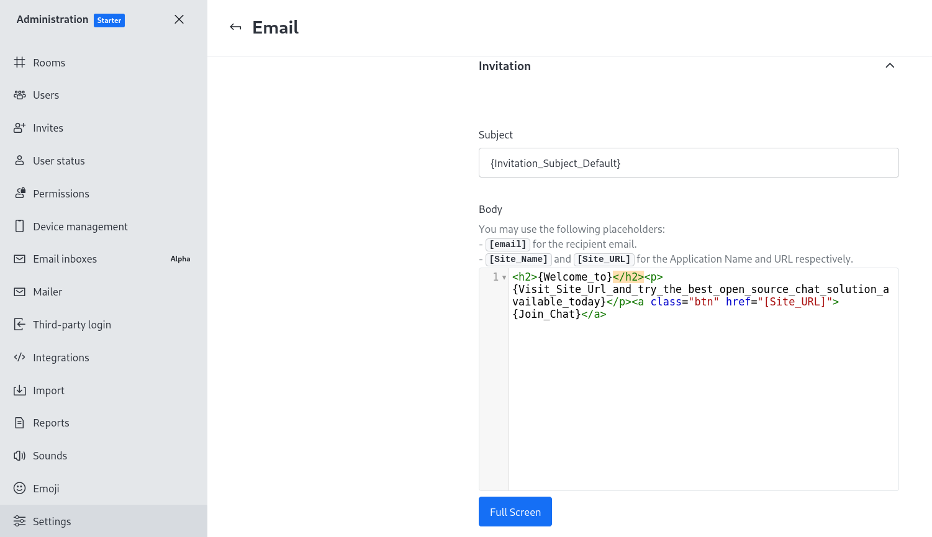
Task: Click the Permissions lock-user icon
Action: pyautogui.click(x=20, y=193)
